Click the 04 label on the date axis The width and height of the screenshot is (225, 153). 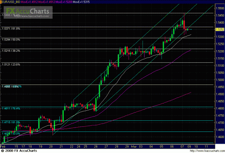pos(151,147)
